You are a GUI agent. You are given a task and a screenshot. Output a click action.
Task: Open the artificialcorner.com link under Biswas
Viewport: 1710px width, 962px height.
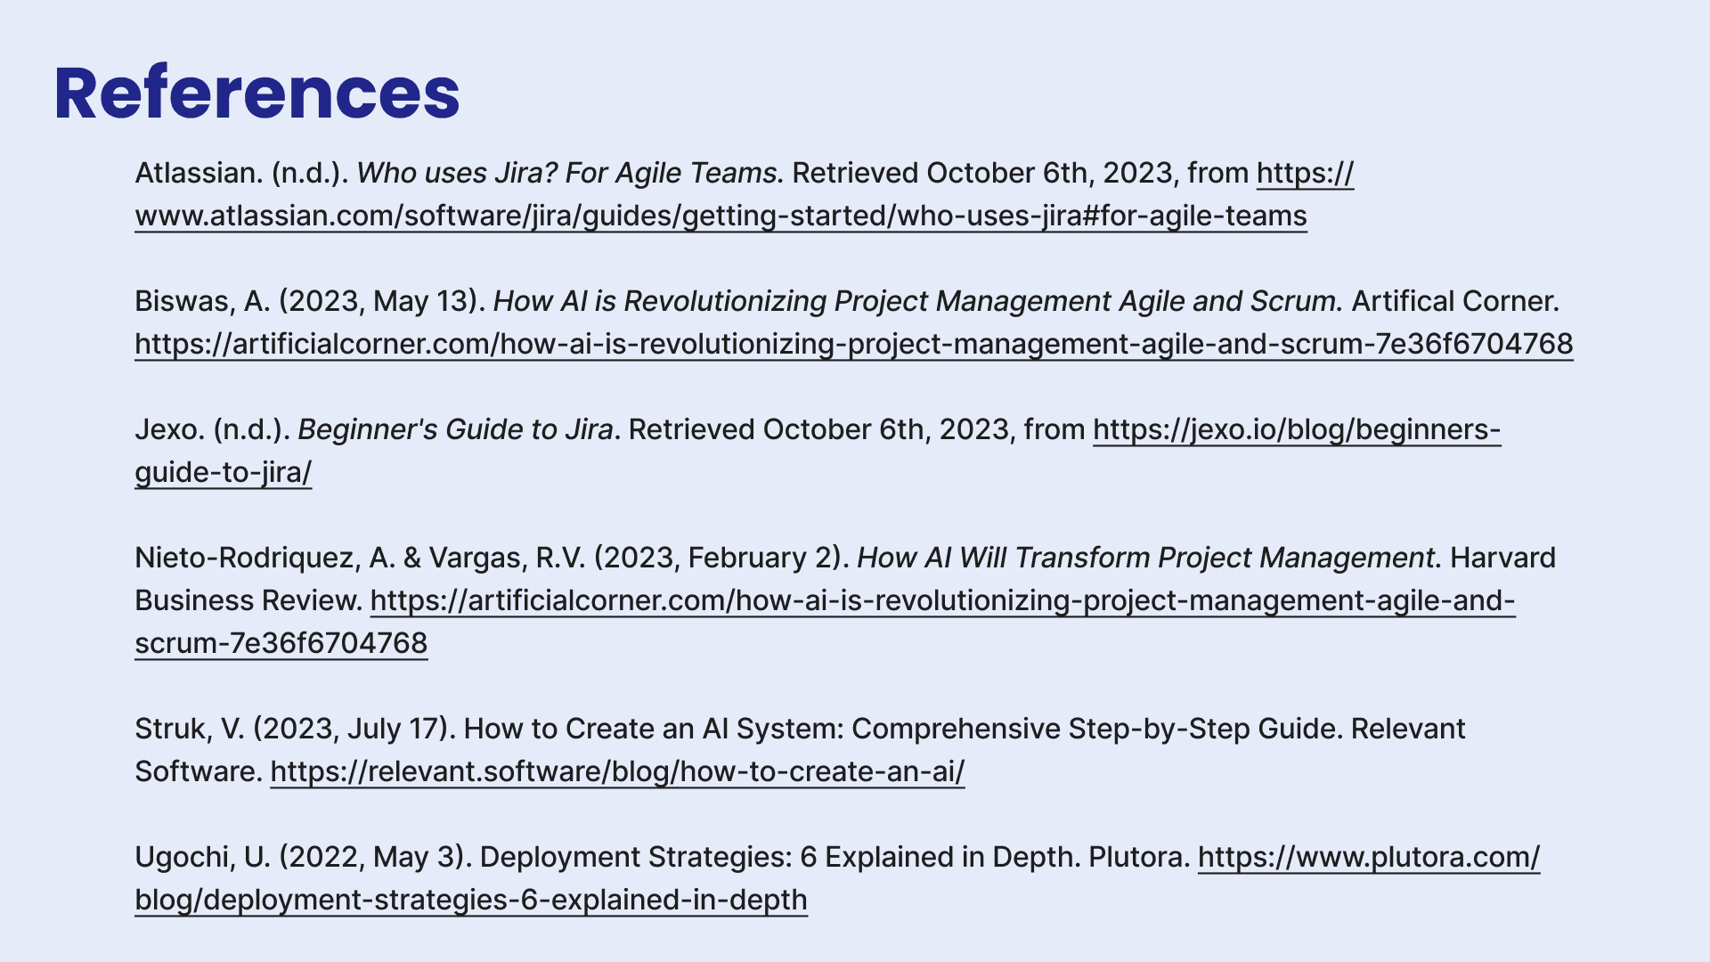[x=854, y=345]
